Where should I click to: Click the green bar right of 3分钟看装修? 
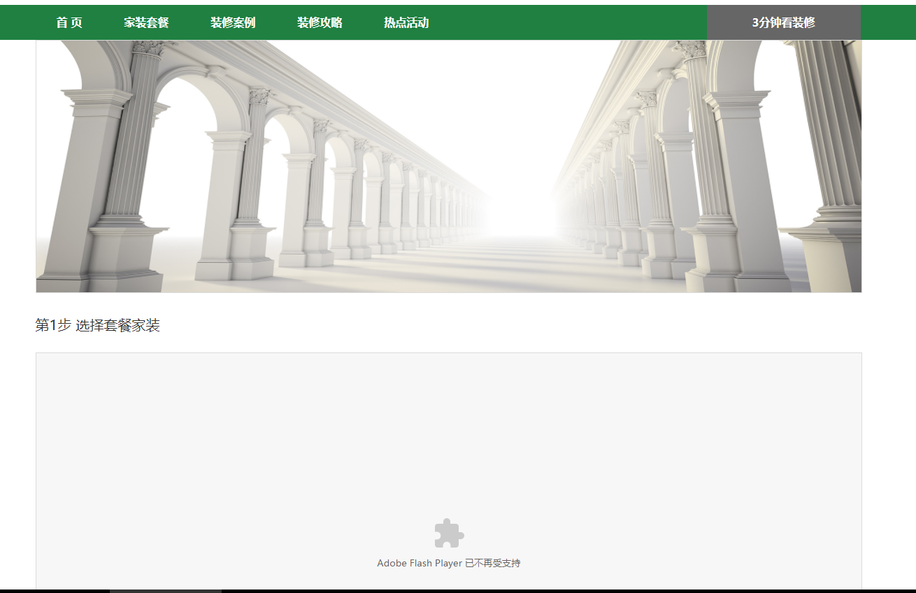(x=888, y=22)
